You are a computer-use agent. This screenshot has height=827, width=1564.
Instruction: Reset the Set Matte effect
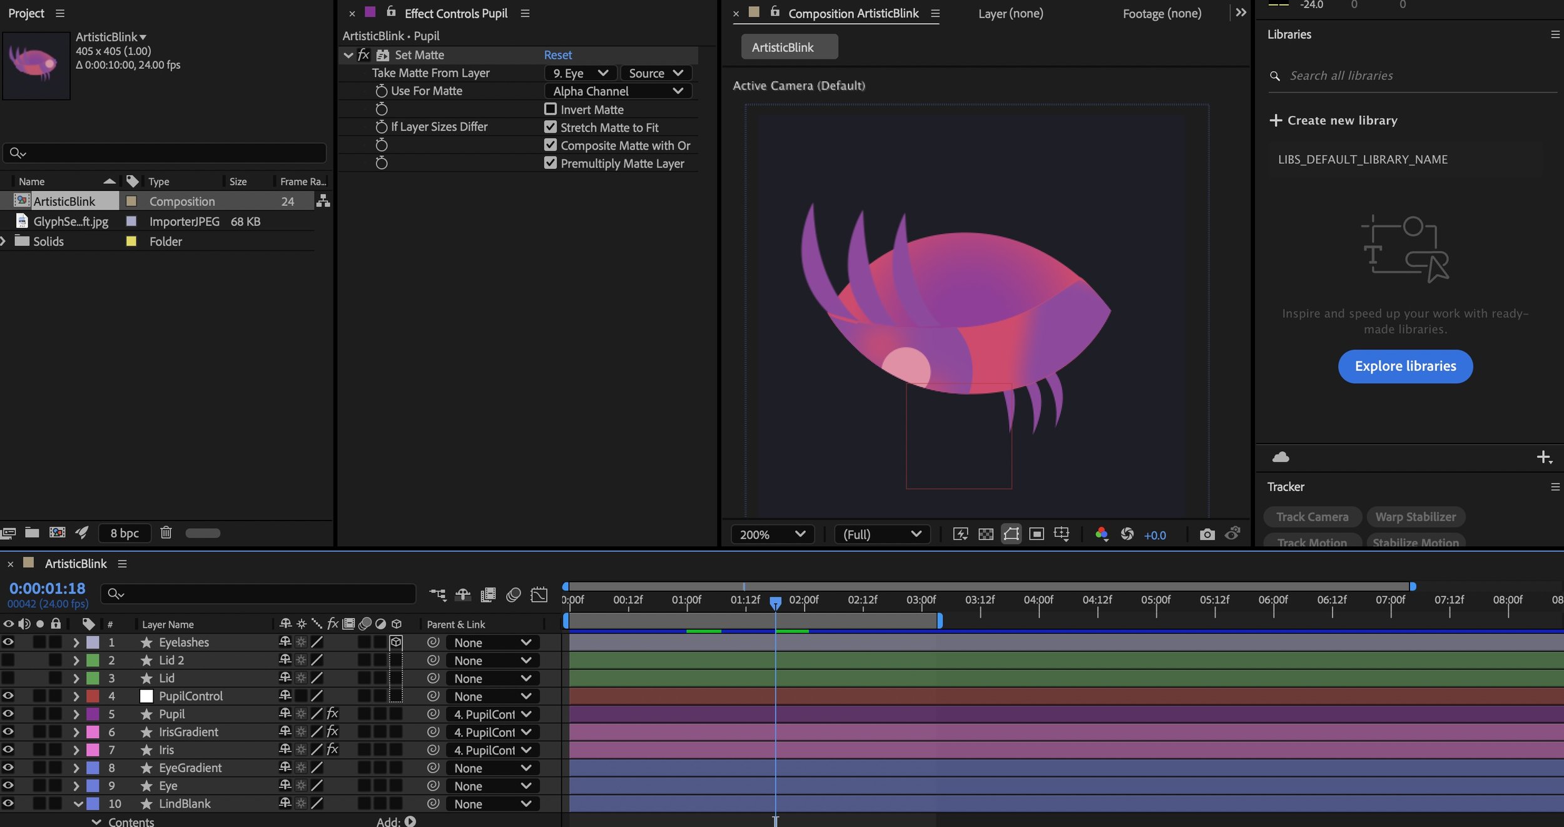click(x=557, y=55)
